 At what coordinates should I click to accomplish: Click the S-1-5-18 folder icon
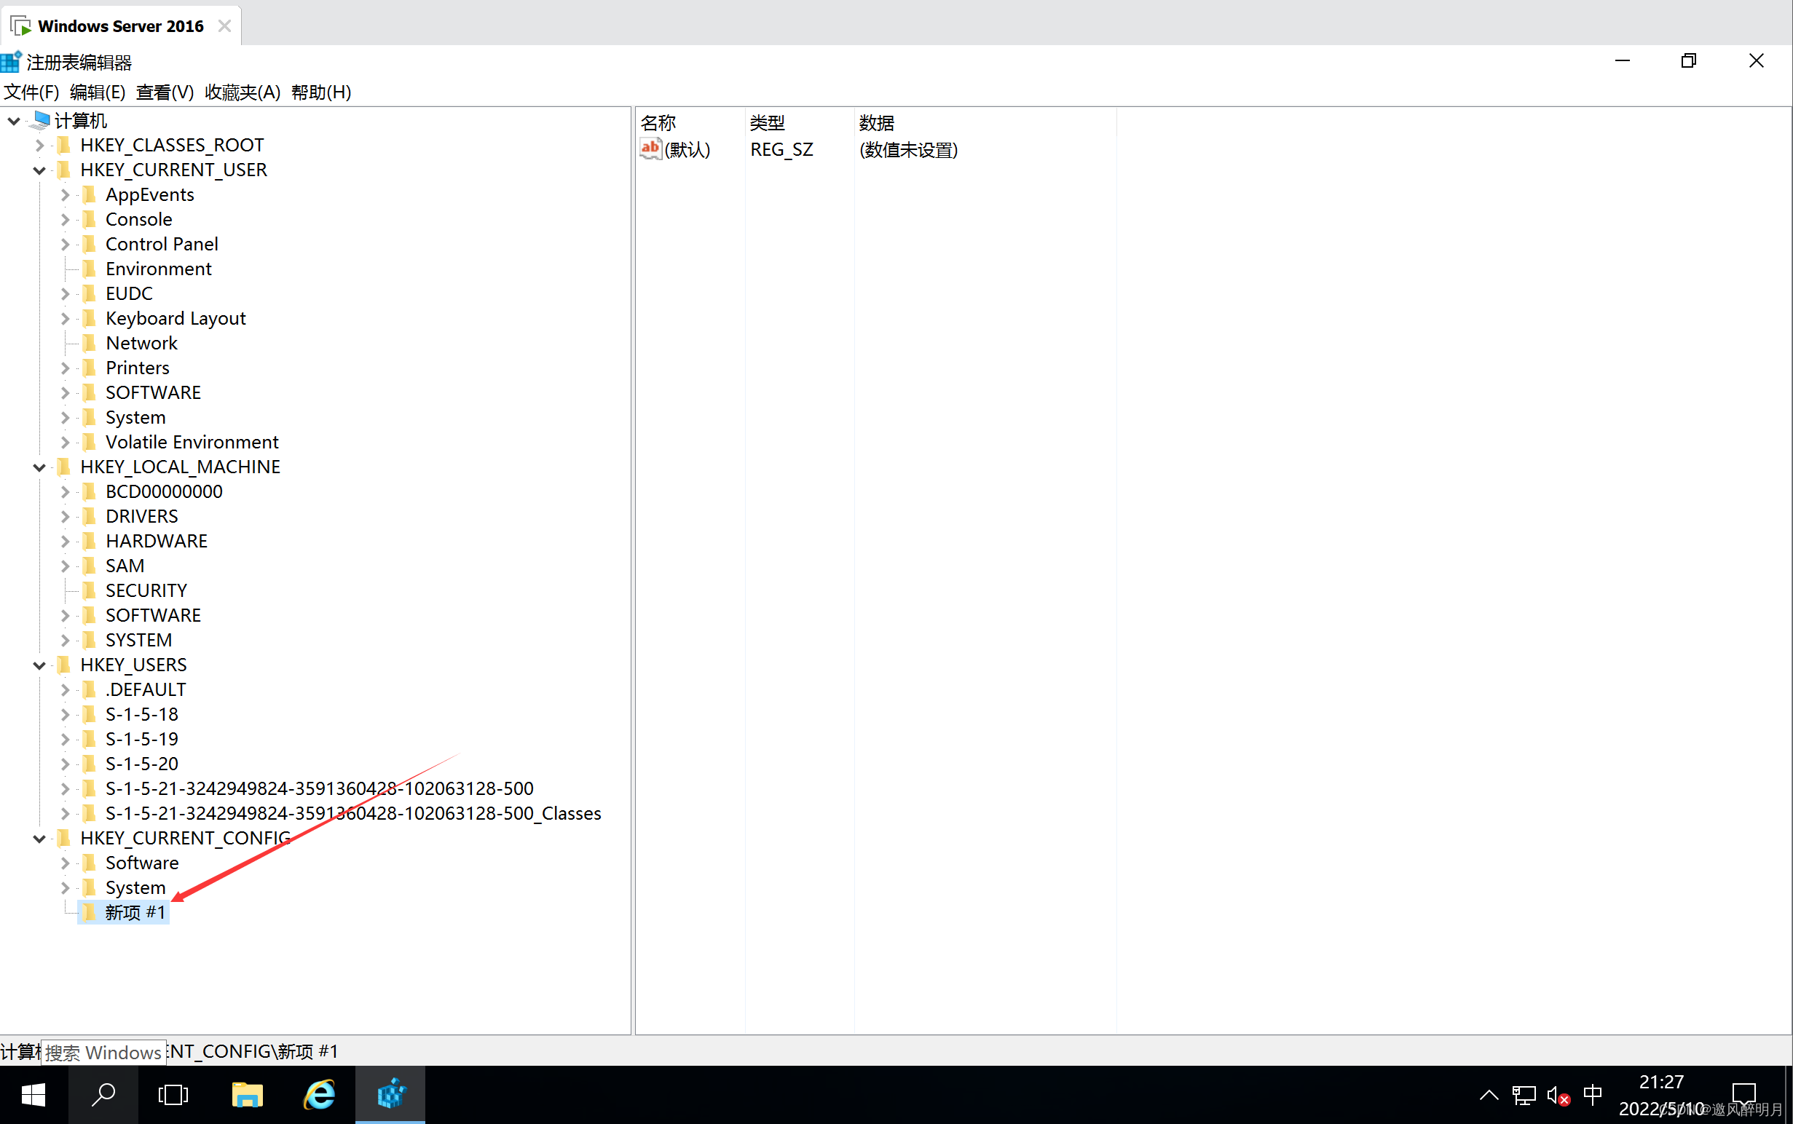point(90,714)
